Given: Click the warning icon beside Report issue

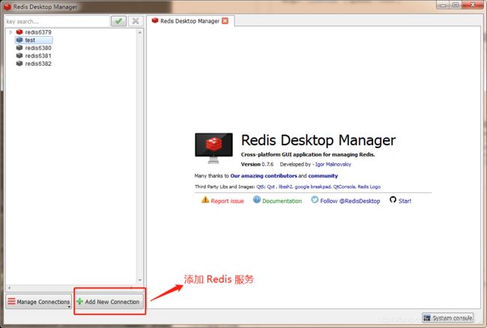Looking at the screenshot, I should tap(205, 200).
